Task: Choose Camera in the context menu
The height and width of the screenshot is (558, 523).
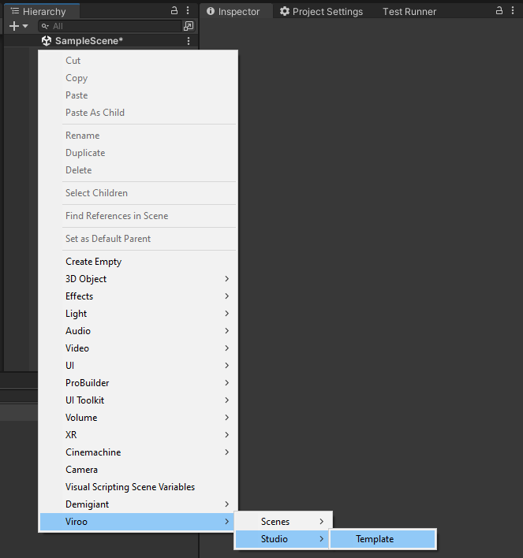Action: click(82, 470)
